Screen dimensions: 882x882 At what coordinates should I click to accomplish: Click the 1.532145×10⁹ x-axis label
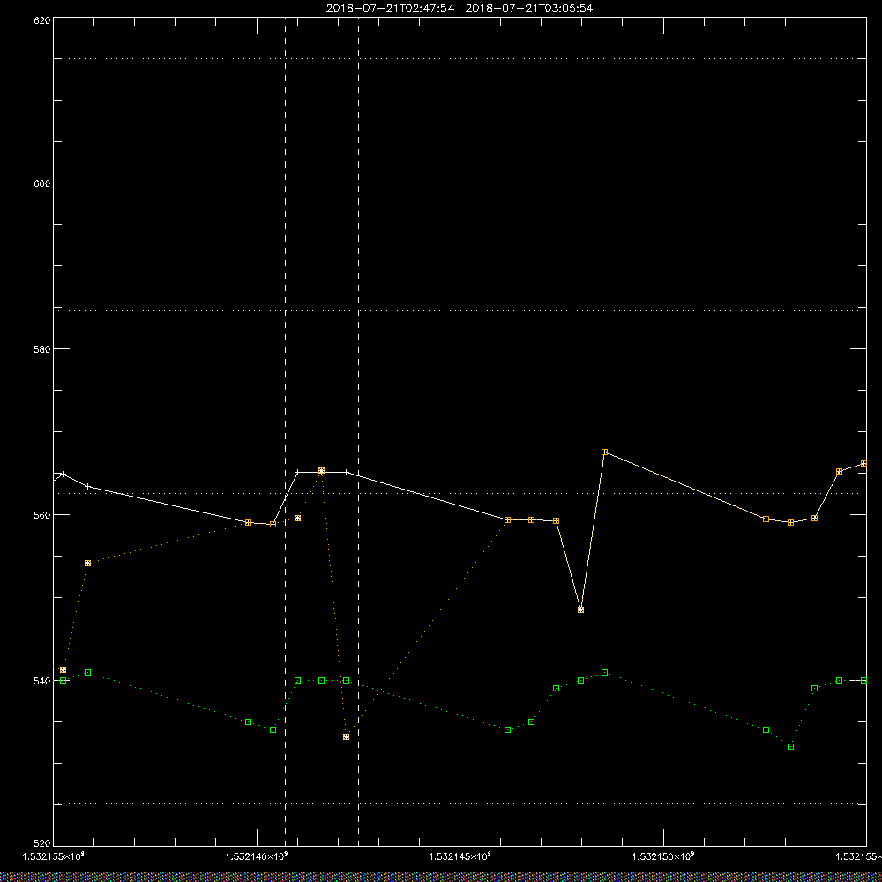coord(460,856)
